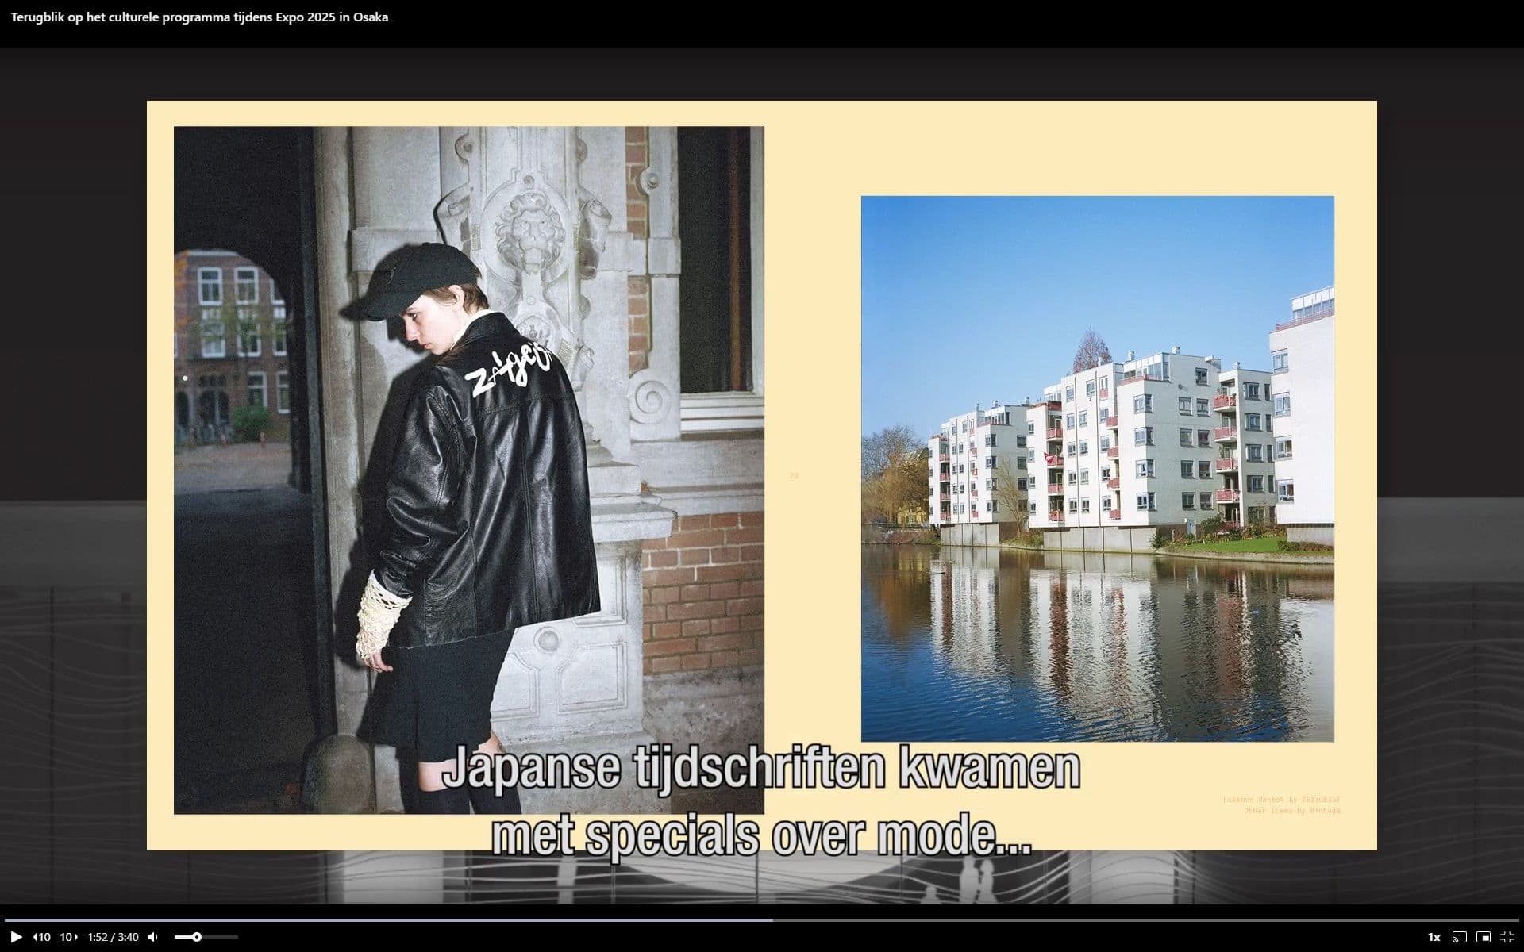Image resolution: width=1524 pixels, height=952 pixels.
Task: Exit fullscreen mode
Action: (1507, 937)
